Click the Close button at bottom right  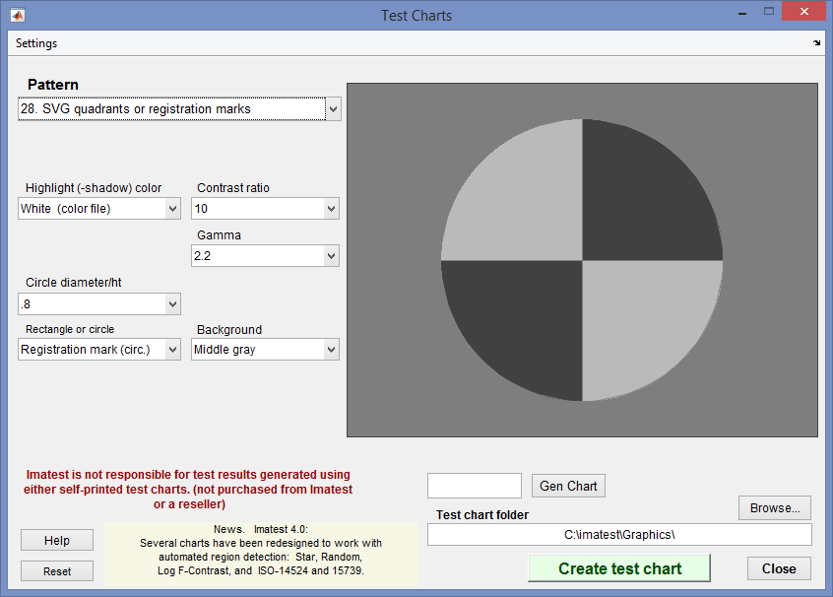click(x=779, y=568)
